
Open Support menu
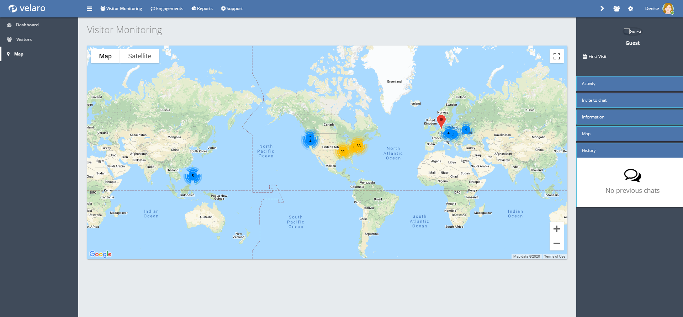232,9
